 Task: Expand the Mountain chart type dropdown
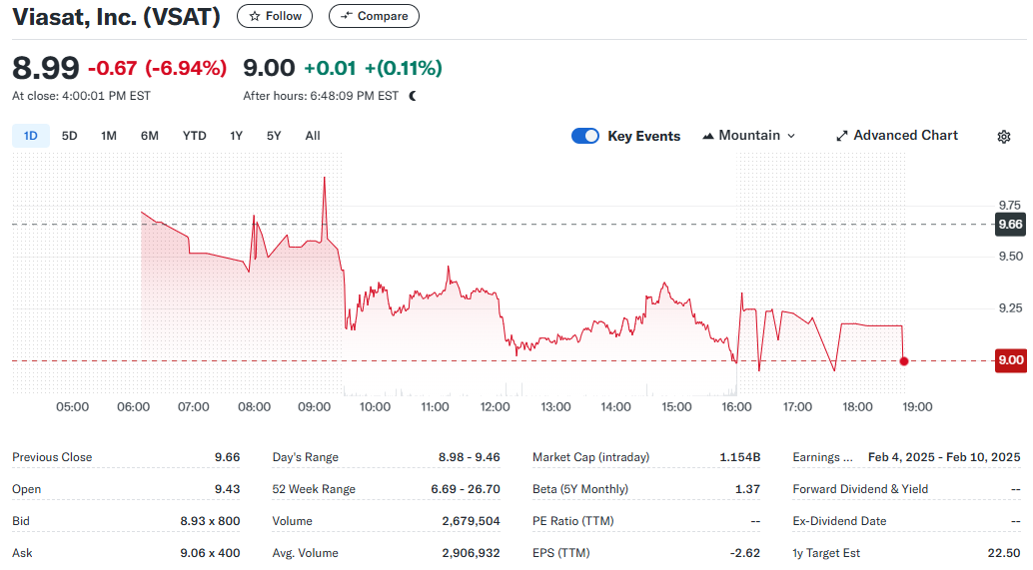749,136
